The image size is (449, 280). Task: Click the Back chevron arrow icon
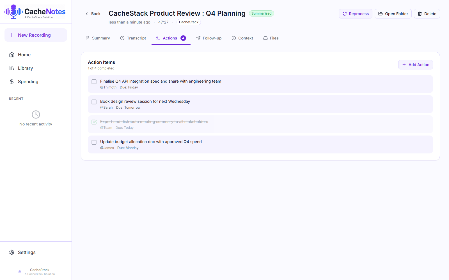coord(87,14)
